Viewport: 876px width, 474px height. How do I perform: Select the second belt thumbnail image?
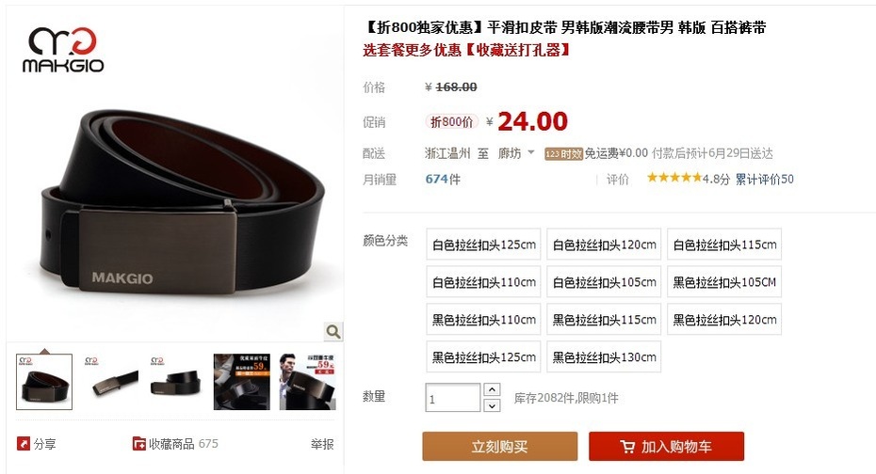[x=110, y=382]
